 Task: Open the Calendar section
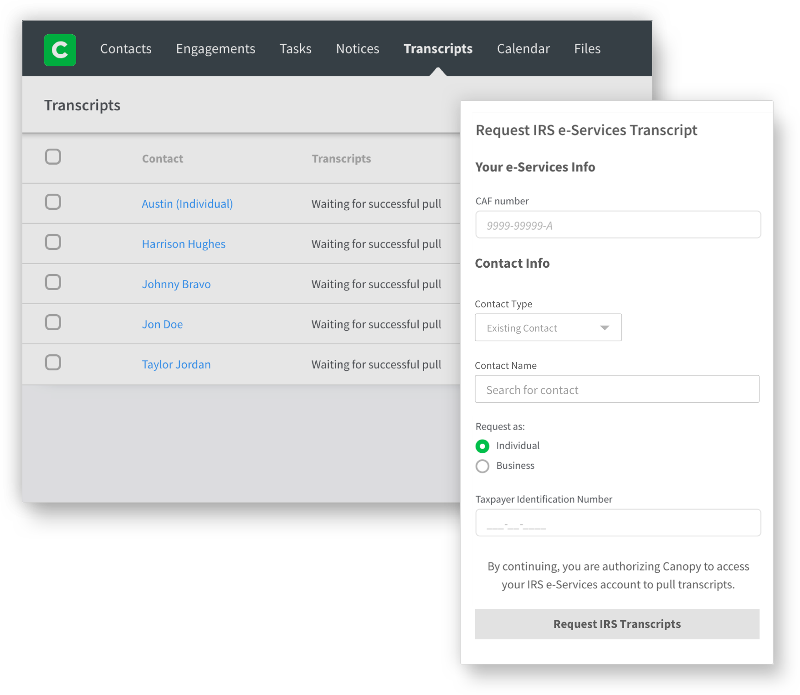click(x=523, y=49)
